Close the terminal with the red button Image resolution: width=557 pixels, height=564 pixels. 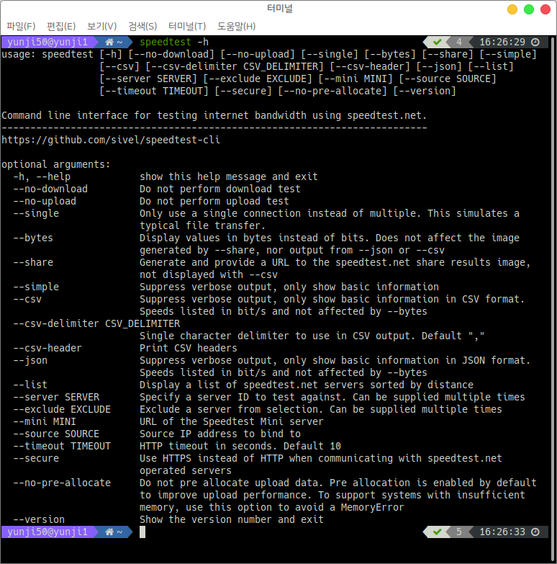tap(545, 9)
